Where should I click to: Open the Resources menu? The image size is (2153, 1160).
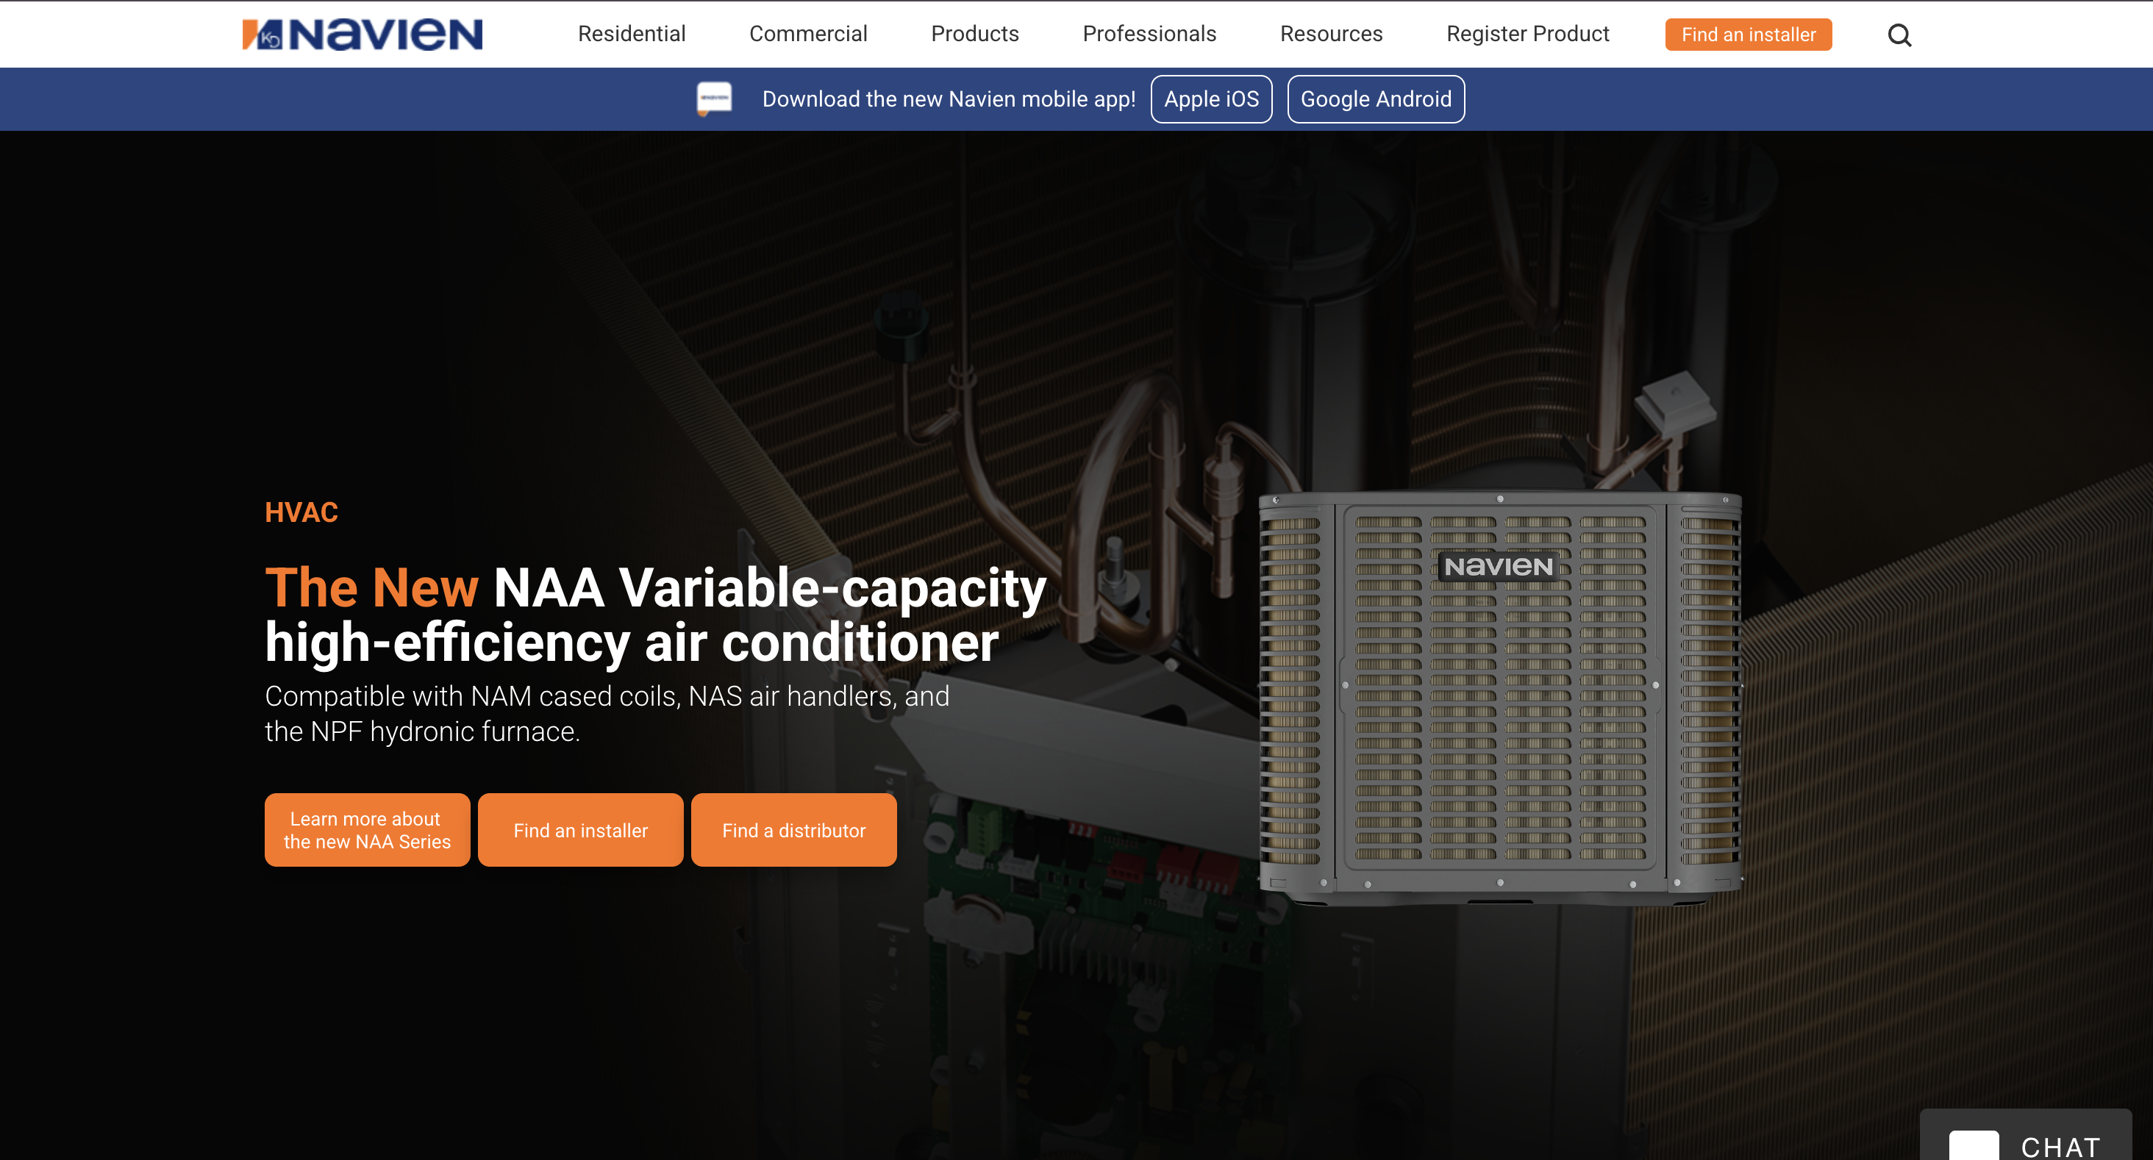click(x=1331, y=35)
